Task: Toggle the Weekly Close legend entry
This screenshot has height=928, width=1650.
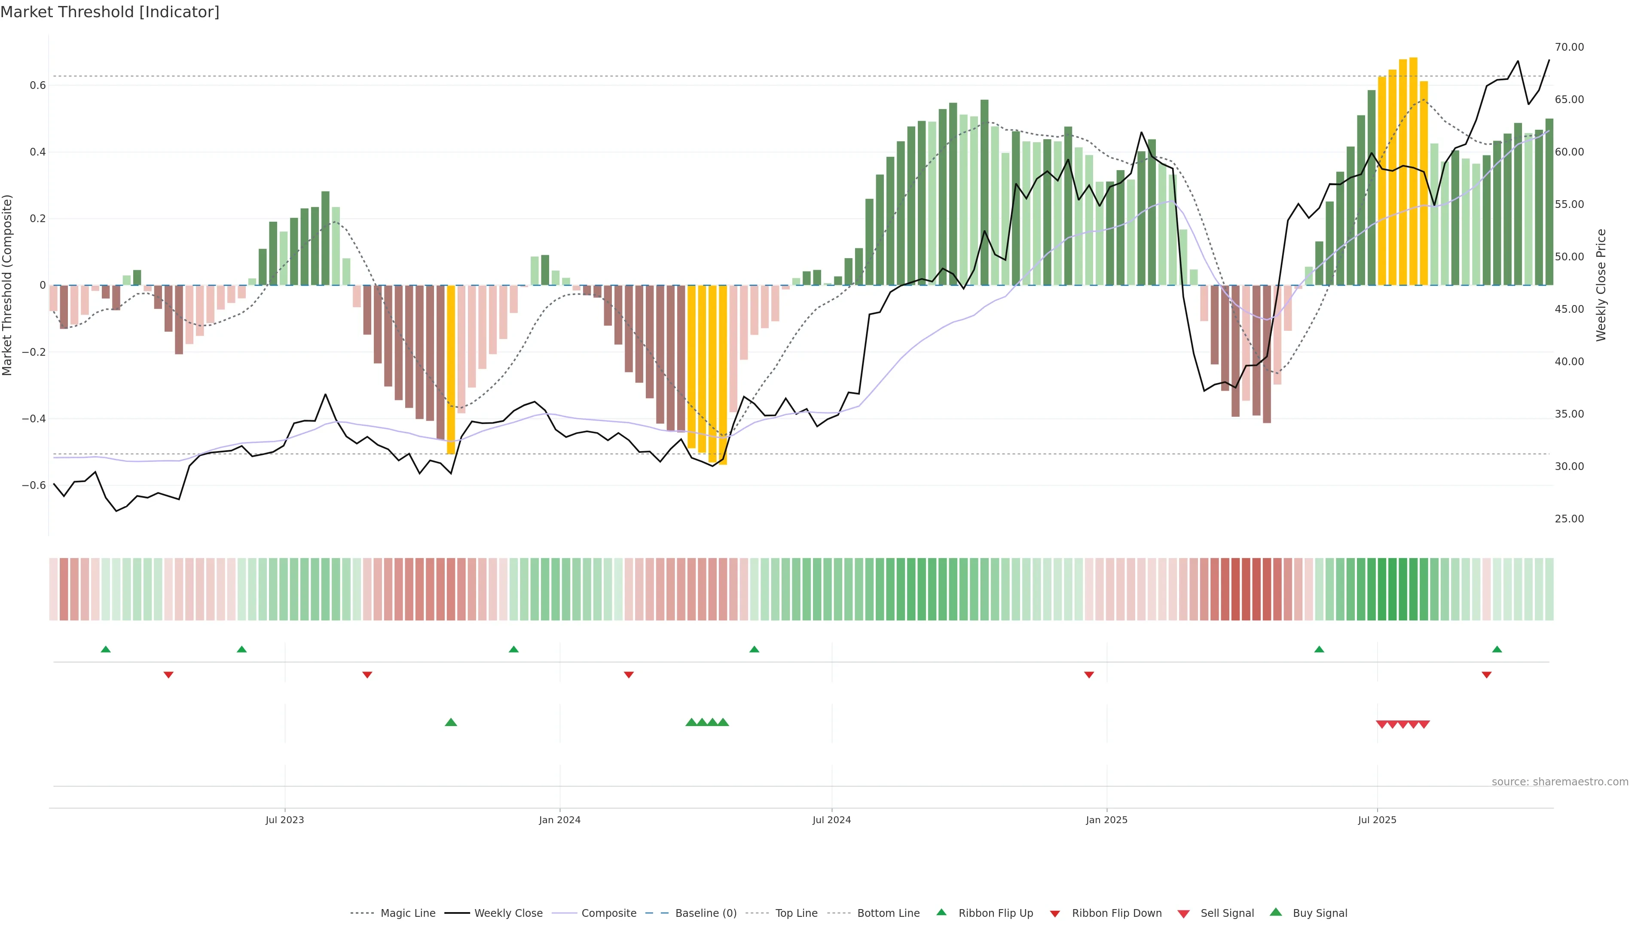Action: tap(508, 913)
